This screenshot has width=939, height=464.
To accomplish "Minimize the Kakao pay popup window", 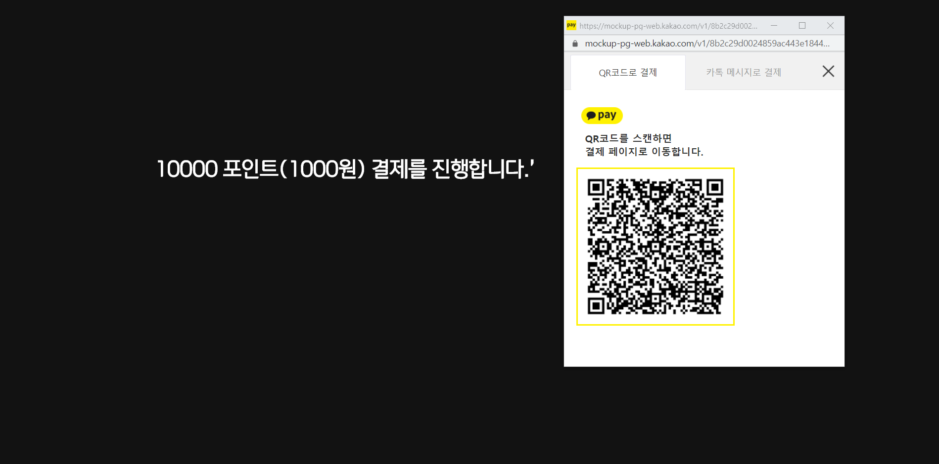I will 774,25.
